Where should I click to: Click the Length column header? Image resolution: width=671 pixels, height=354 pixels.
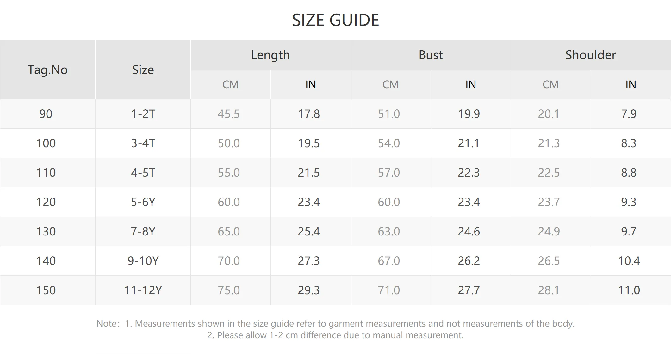click(x=270, y=55)
